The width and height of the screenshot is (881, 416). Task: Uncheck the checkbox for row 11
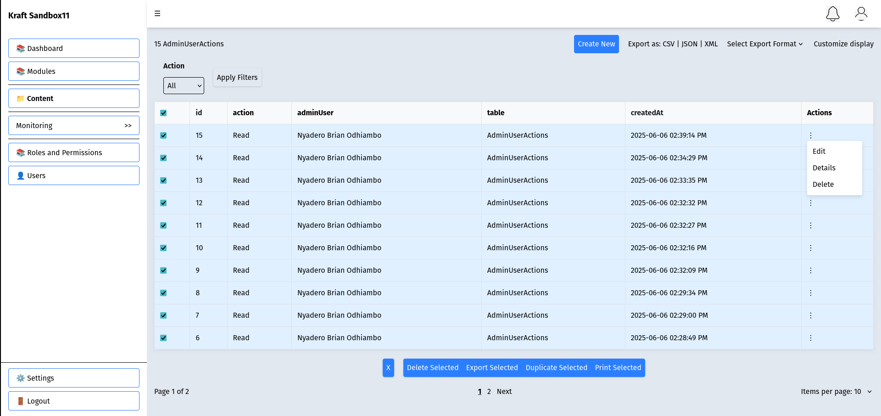[x=163, y=225]
